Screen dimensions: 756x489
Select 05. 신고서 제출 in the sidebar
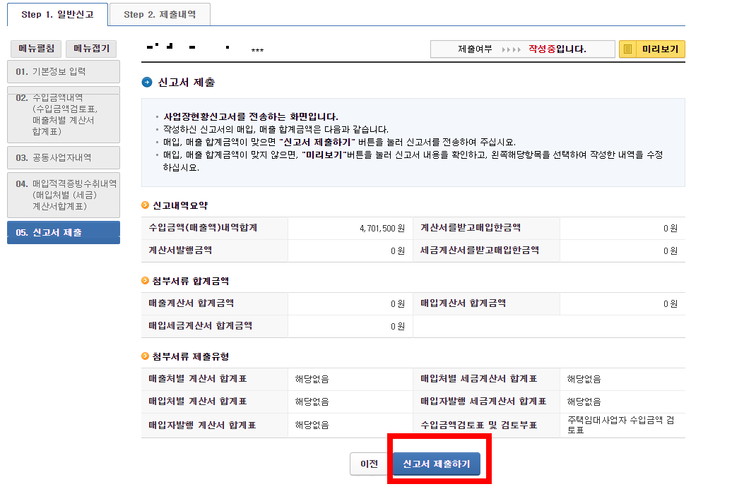coord(63,232)
